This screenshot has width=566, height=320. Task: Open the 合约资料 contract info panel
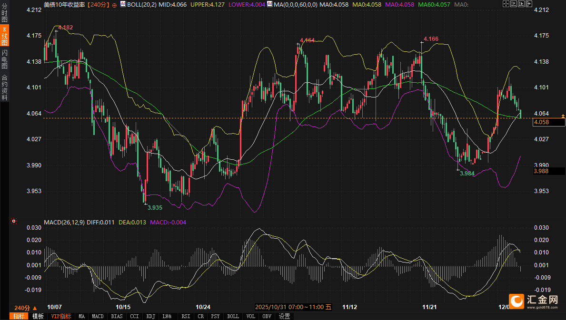(x=4, y=87)
